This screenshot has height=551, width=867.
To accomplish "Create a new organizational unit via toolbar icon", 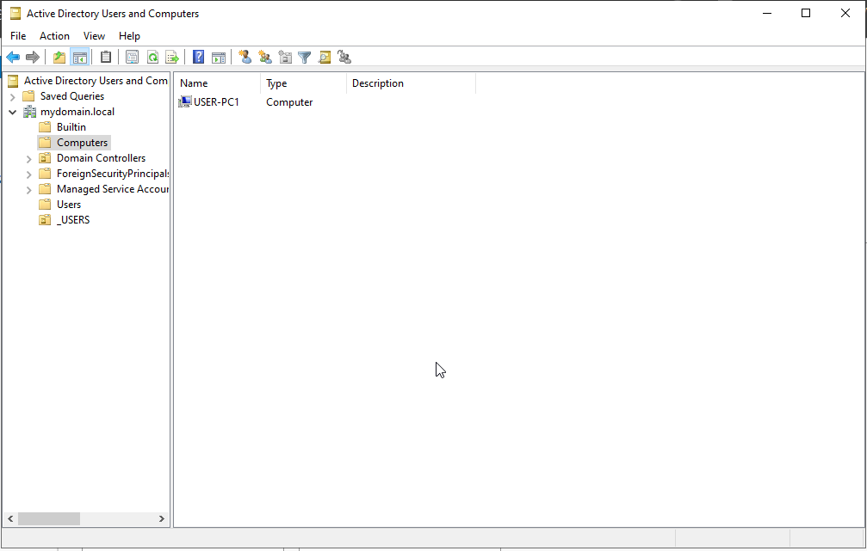I will tap(285, 57).
